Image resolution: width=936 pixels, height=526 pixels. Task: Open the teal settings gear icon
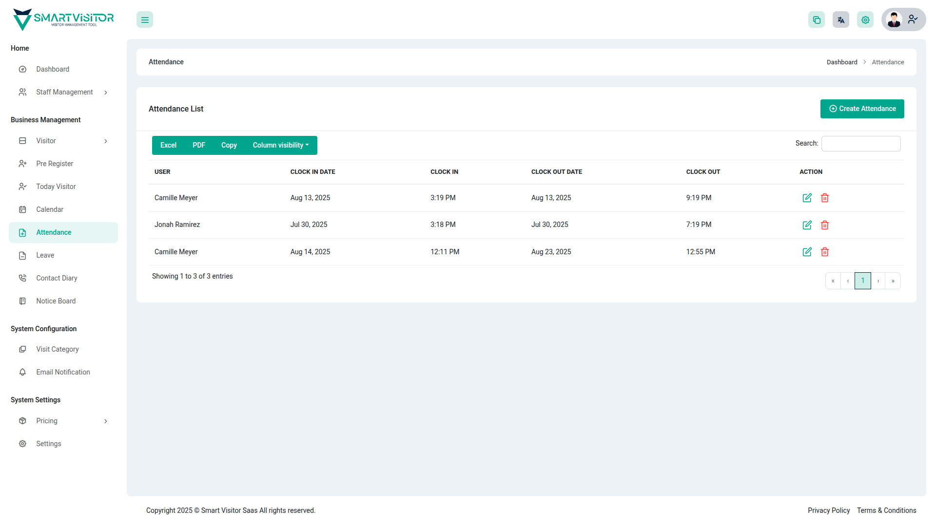(865, 20)
